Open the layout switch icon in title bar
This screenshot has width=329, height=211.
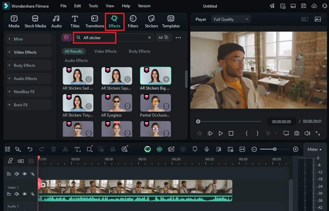293,6
